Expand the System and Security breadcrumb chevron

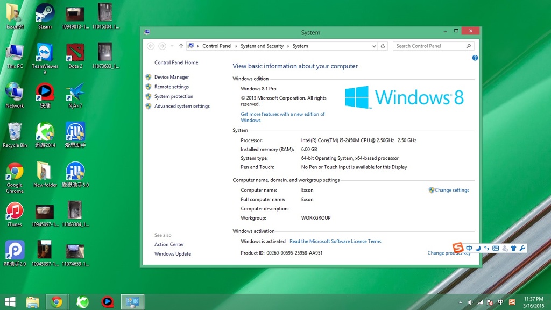coord(288,46)
